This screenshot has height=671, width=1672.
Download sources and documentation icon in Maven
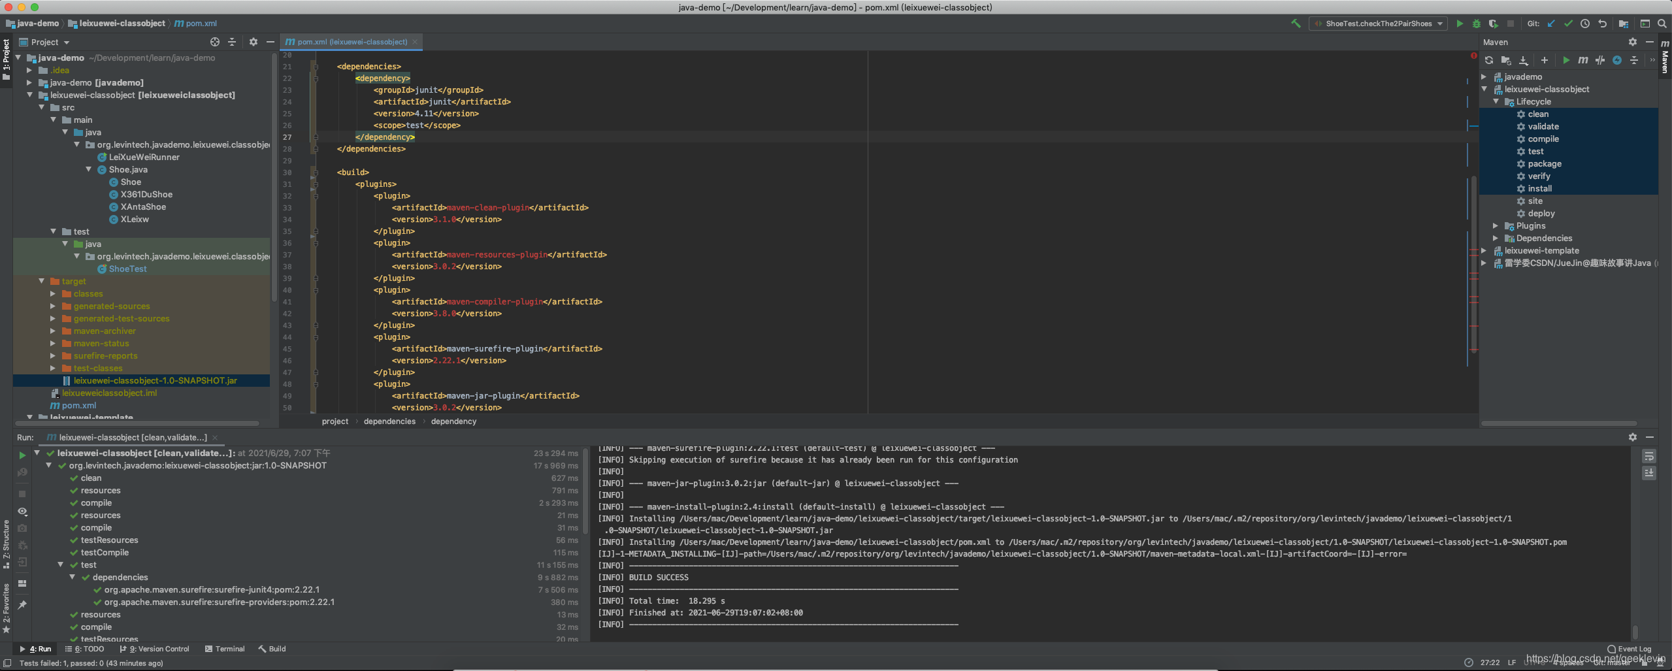1524,60
